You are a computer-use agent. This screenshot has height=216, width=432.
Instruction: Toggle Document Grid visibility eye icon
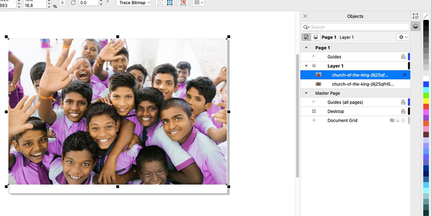(x=392, y=121)
